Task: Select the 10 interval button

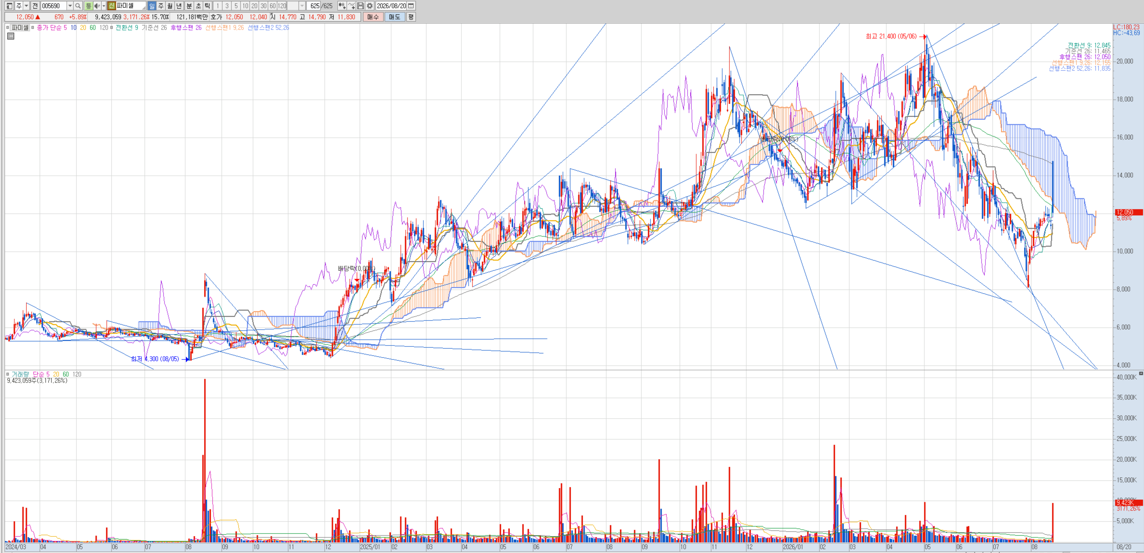Action: 245,6
